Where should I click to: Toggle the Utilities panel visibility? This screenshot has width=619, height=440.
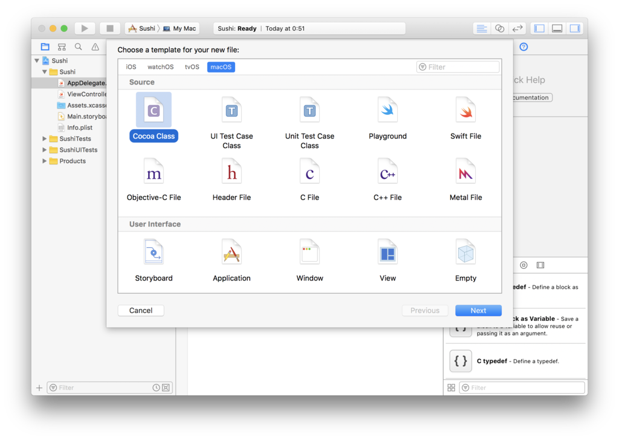pos(575,28)
